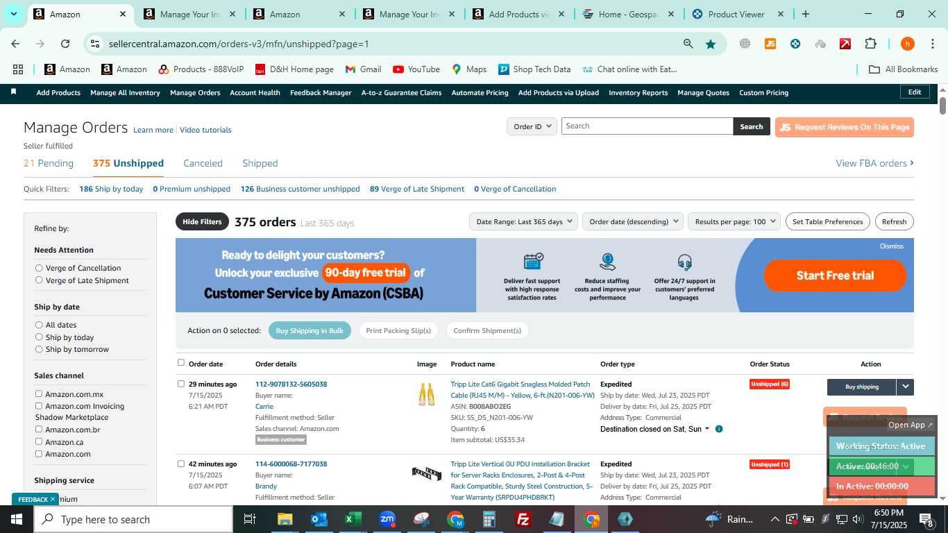Expand the Active timer dropdown in widget
Viewport: 948px width, 533px height.
(x=905, y=466)
